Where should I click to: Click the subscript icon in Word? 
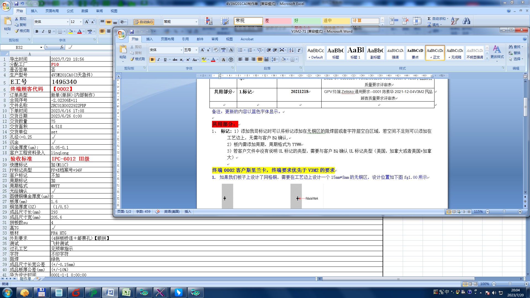181,60
